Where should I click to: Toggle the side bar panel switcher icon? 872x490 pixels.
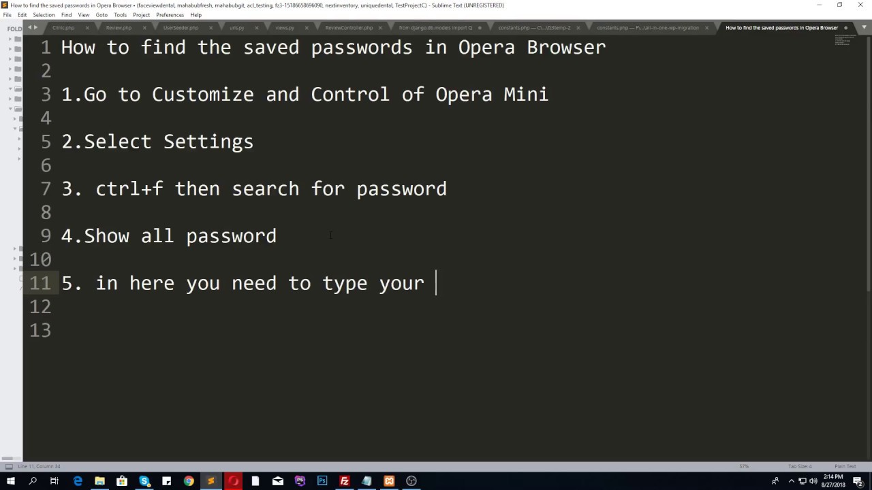[8, 466]
